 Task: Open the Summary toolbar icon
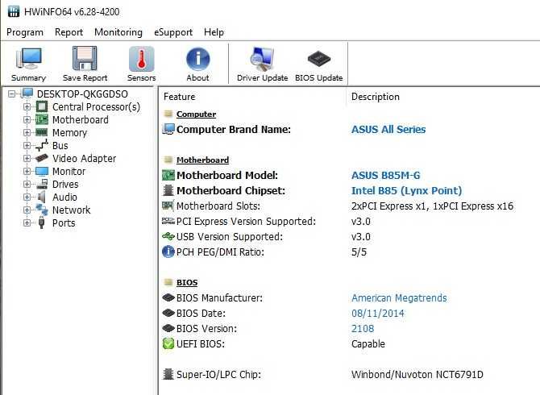pos(28,59)
